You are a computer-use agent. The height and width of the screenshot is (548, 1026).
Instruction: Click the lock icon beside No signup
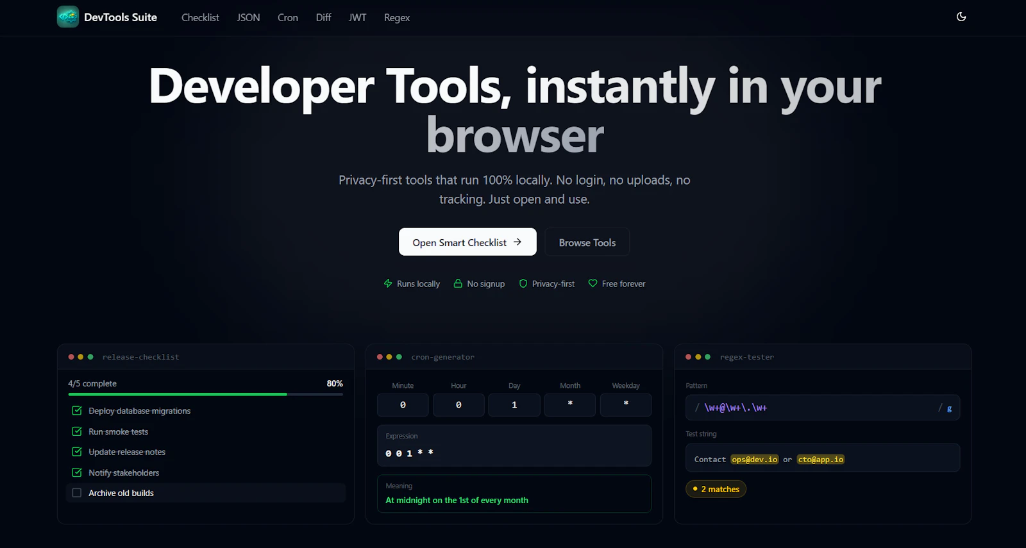(x=458, y=283)
